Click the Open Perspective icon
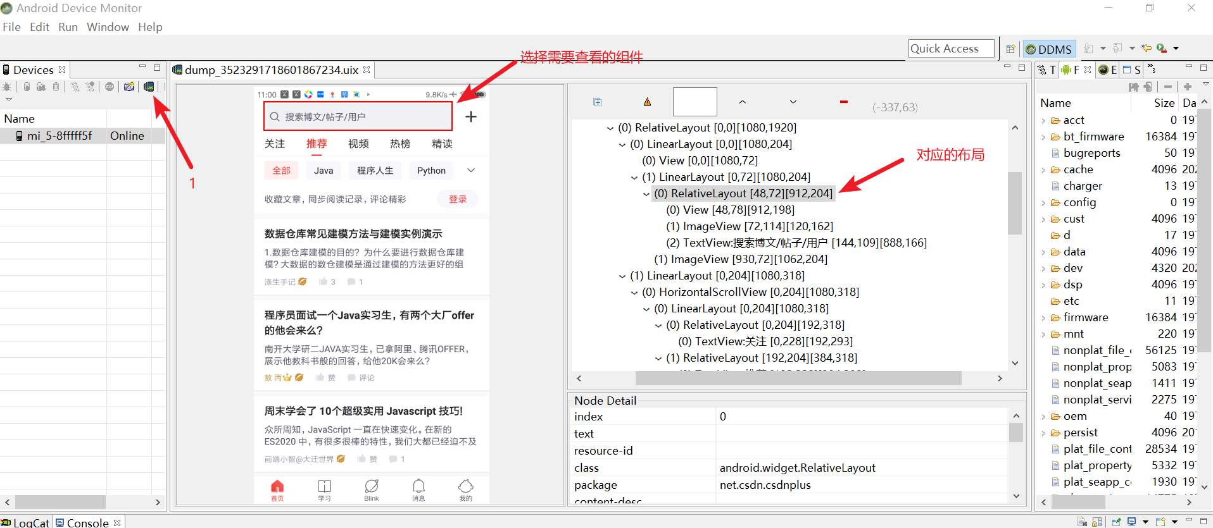The image size is (1213, 528). pyautogui.click(x=1010, y=49)
